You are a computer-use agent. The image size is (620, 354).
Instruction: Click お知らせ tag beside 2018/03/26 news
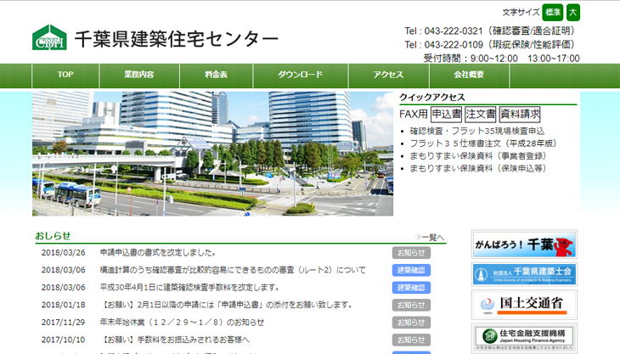[x=411, y=253]
